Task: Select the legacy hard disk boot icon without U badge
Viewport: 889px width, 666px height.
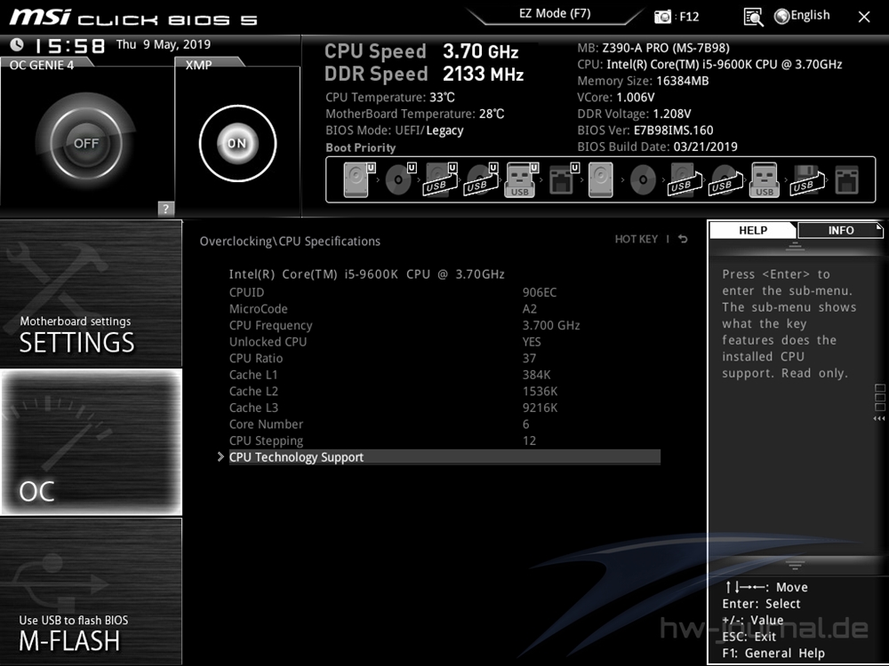Action: [600, 180]
